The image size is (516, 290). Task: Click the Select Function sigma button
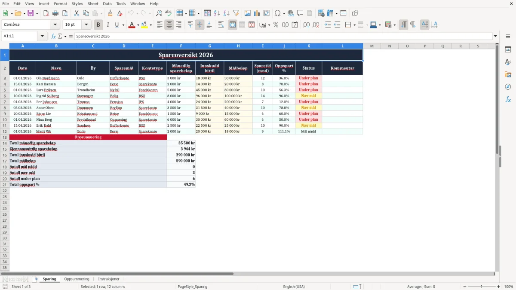60,36
